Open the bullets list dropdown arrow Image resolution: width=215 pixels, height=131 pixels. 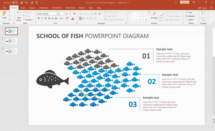point(83,14)
